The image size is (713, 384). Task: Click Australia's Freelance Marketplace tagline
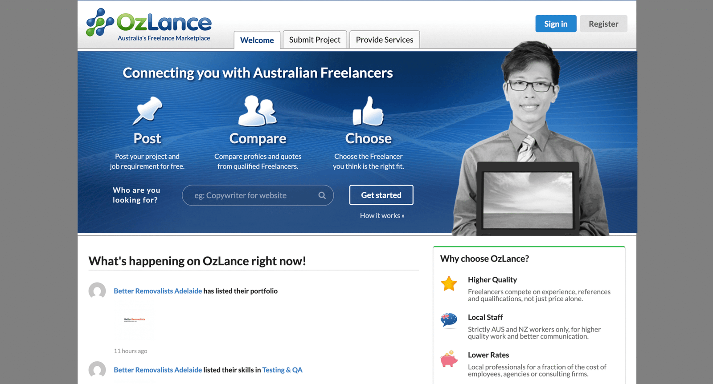tap(164, 38)
